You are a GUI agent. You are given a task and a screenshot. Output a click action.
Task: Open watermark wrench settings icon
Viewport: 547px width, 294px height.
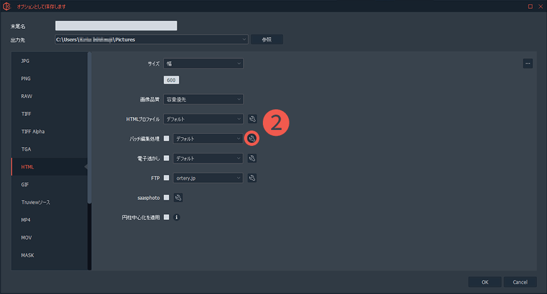(252, 158)
